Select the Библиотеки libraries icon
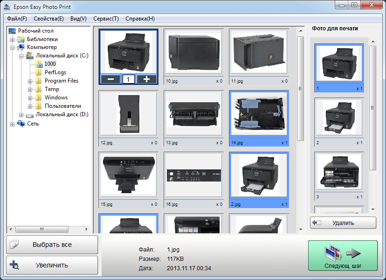386x280 pixels. pyautogui.click(x=21, y=39)
